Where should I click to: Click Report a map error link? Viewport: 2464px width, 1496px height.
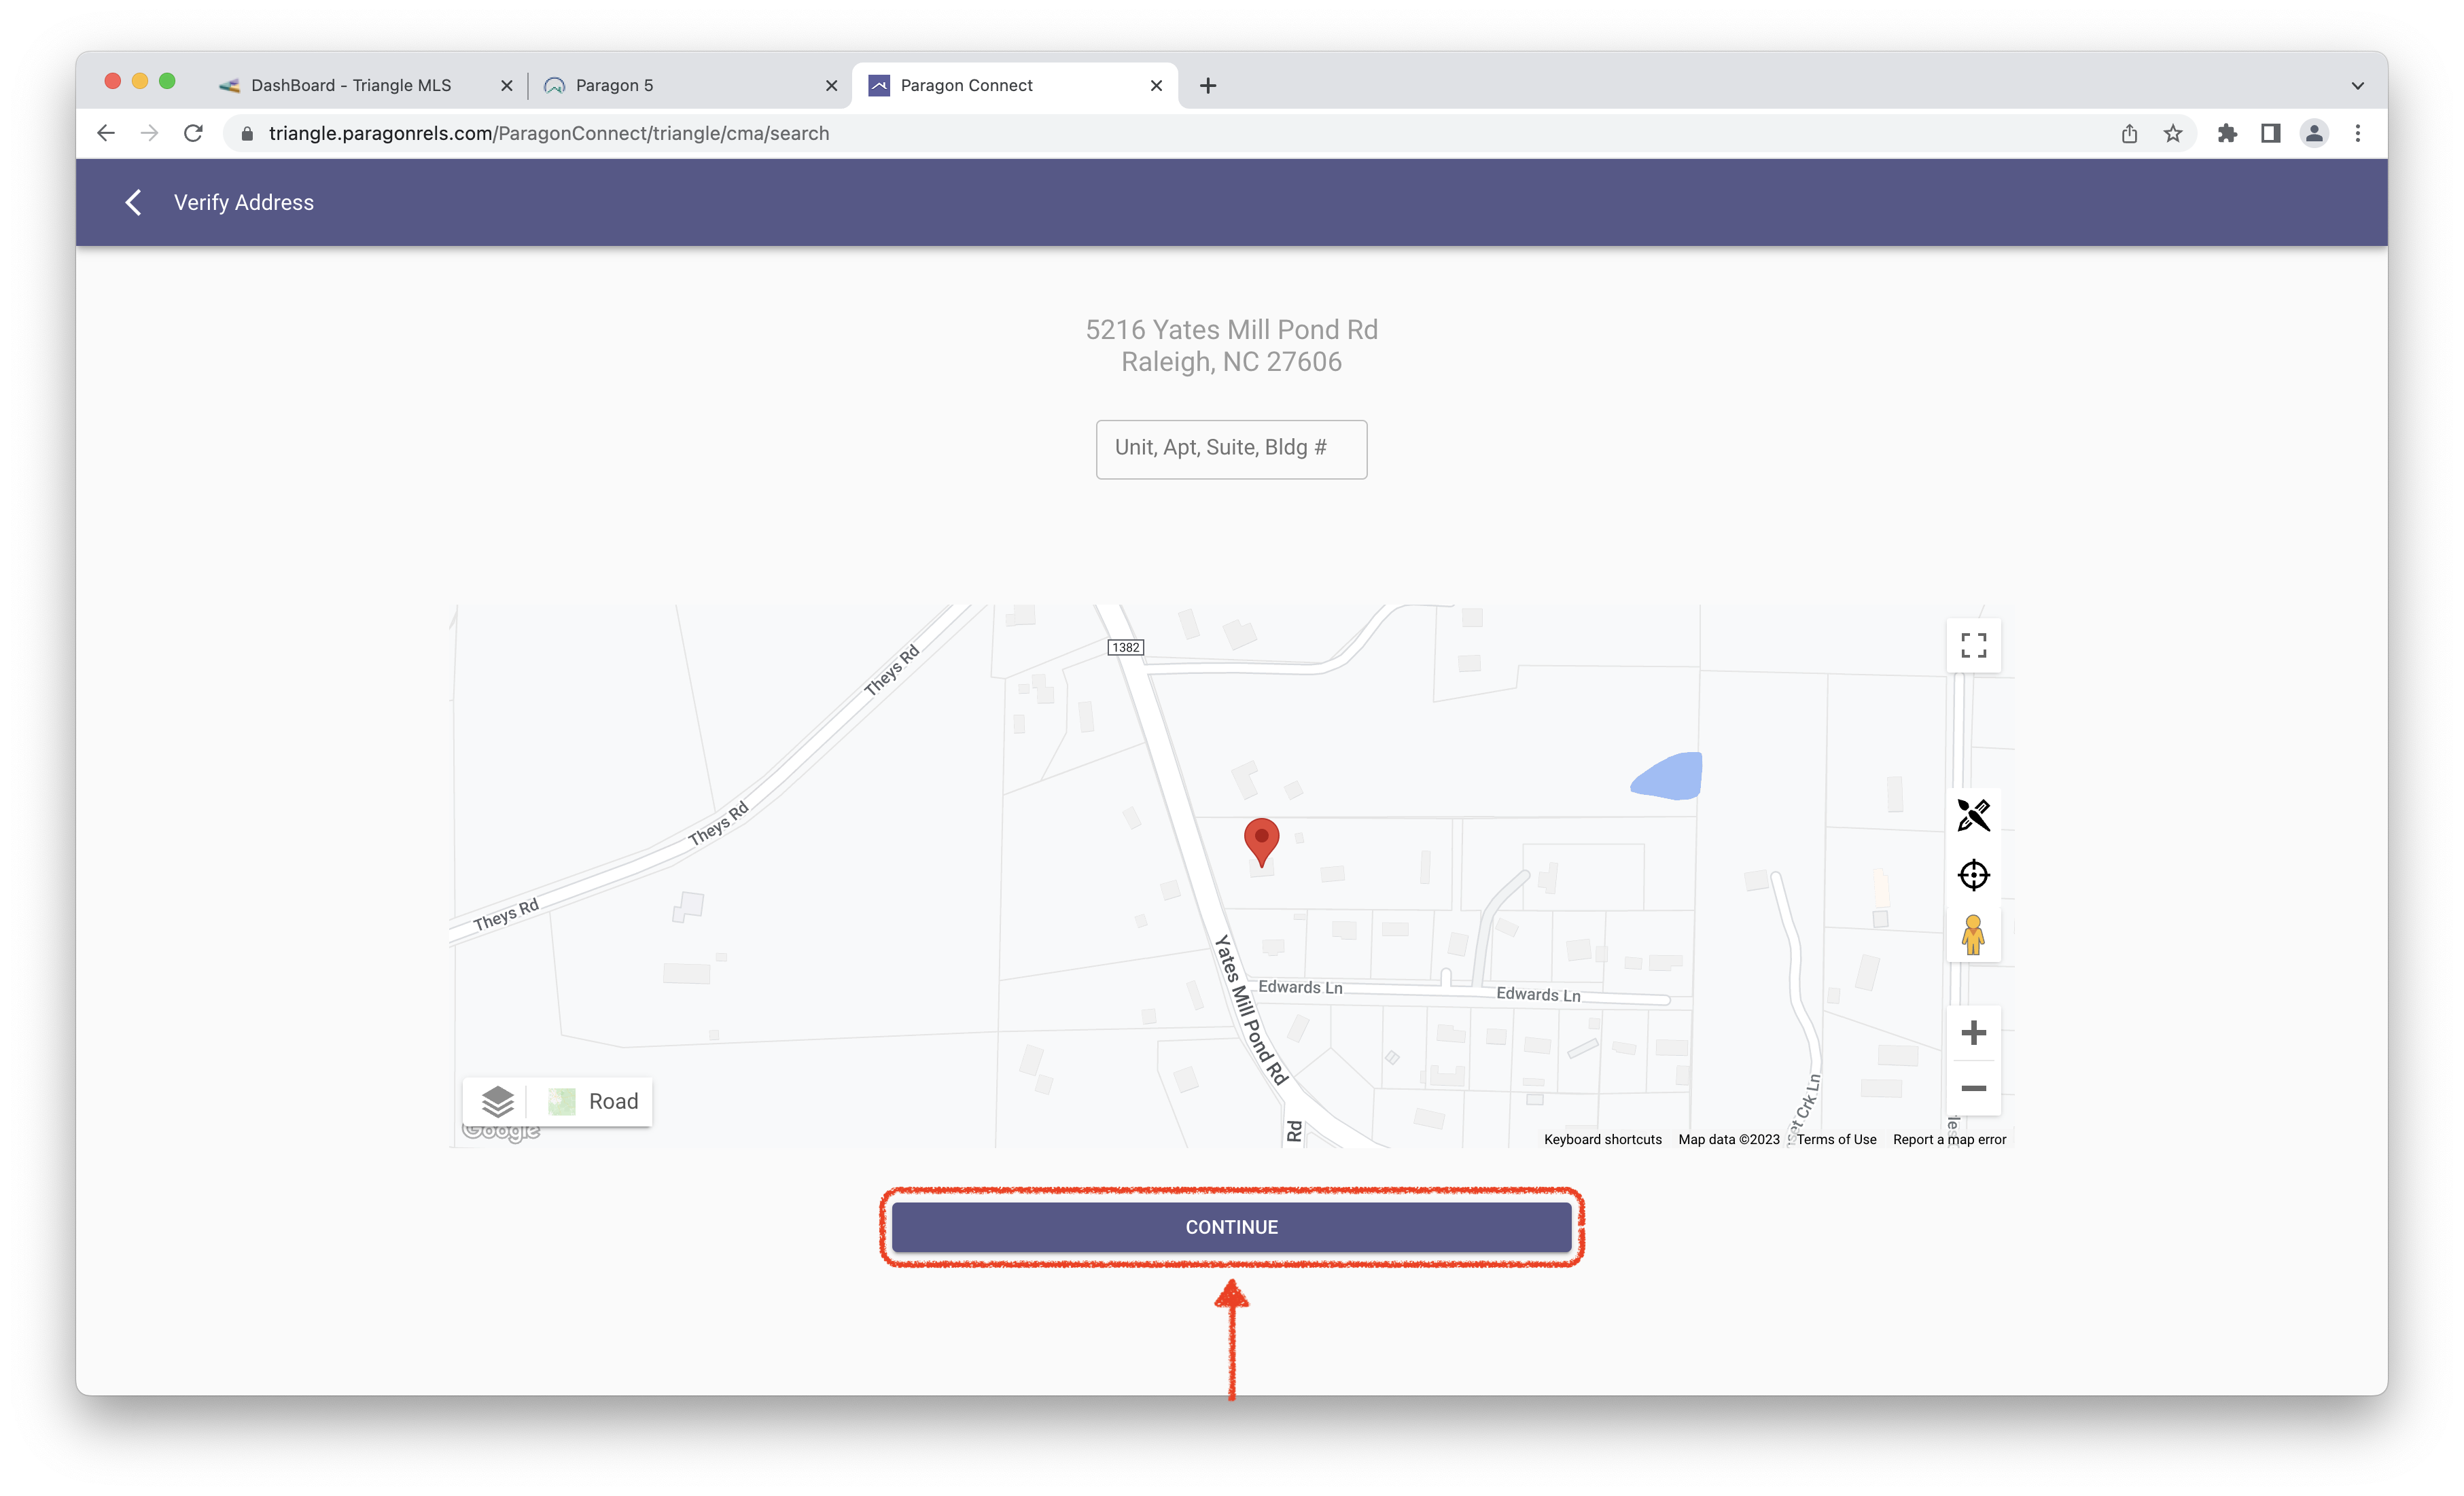click(x=1949, y=1139)
